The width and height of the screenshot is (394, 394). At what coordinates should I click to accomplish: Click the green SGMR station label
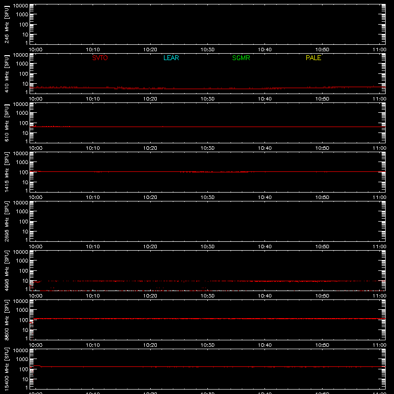[241, 58]
